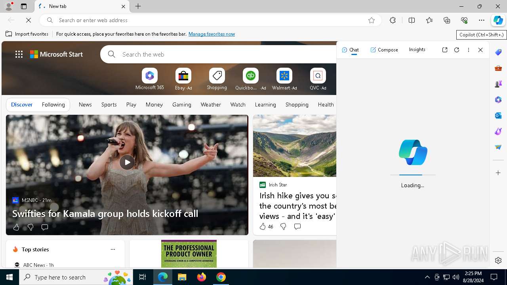Viewport: 507px width, 285px height.
Task: Refresh the Copilot pane
Action: coord(457,50)
